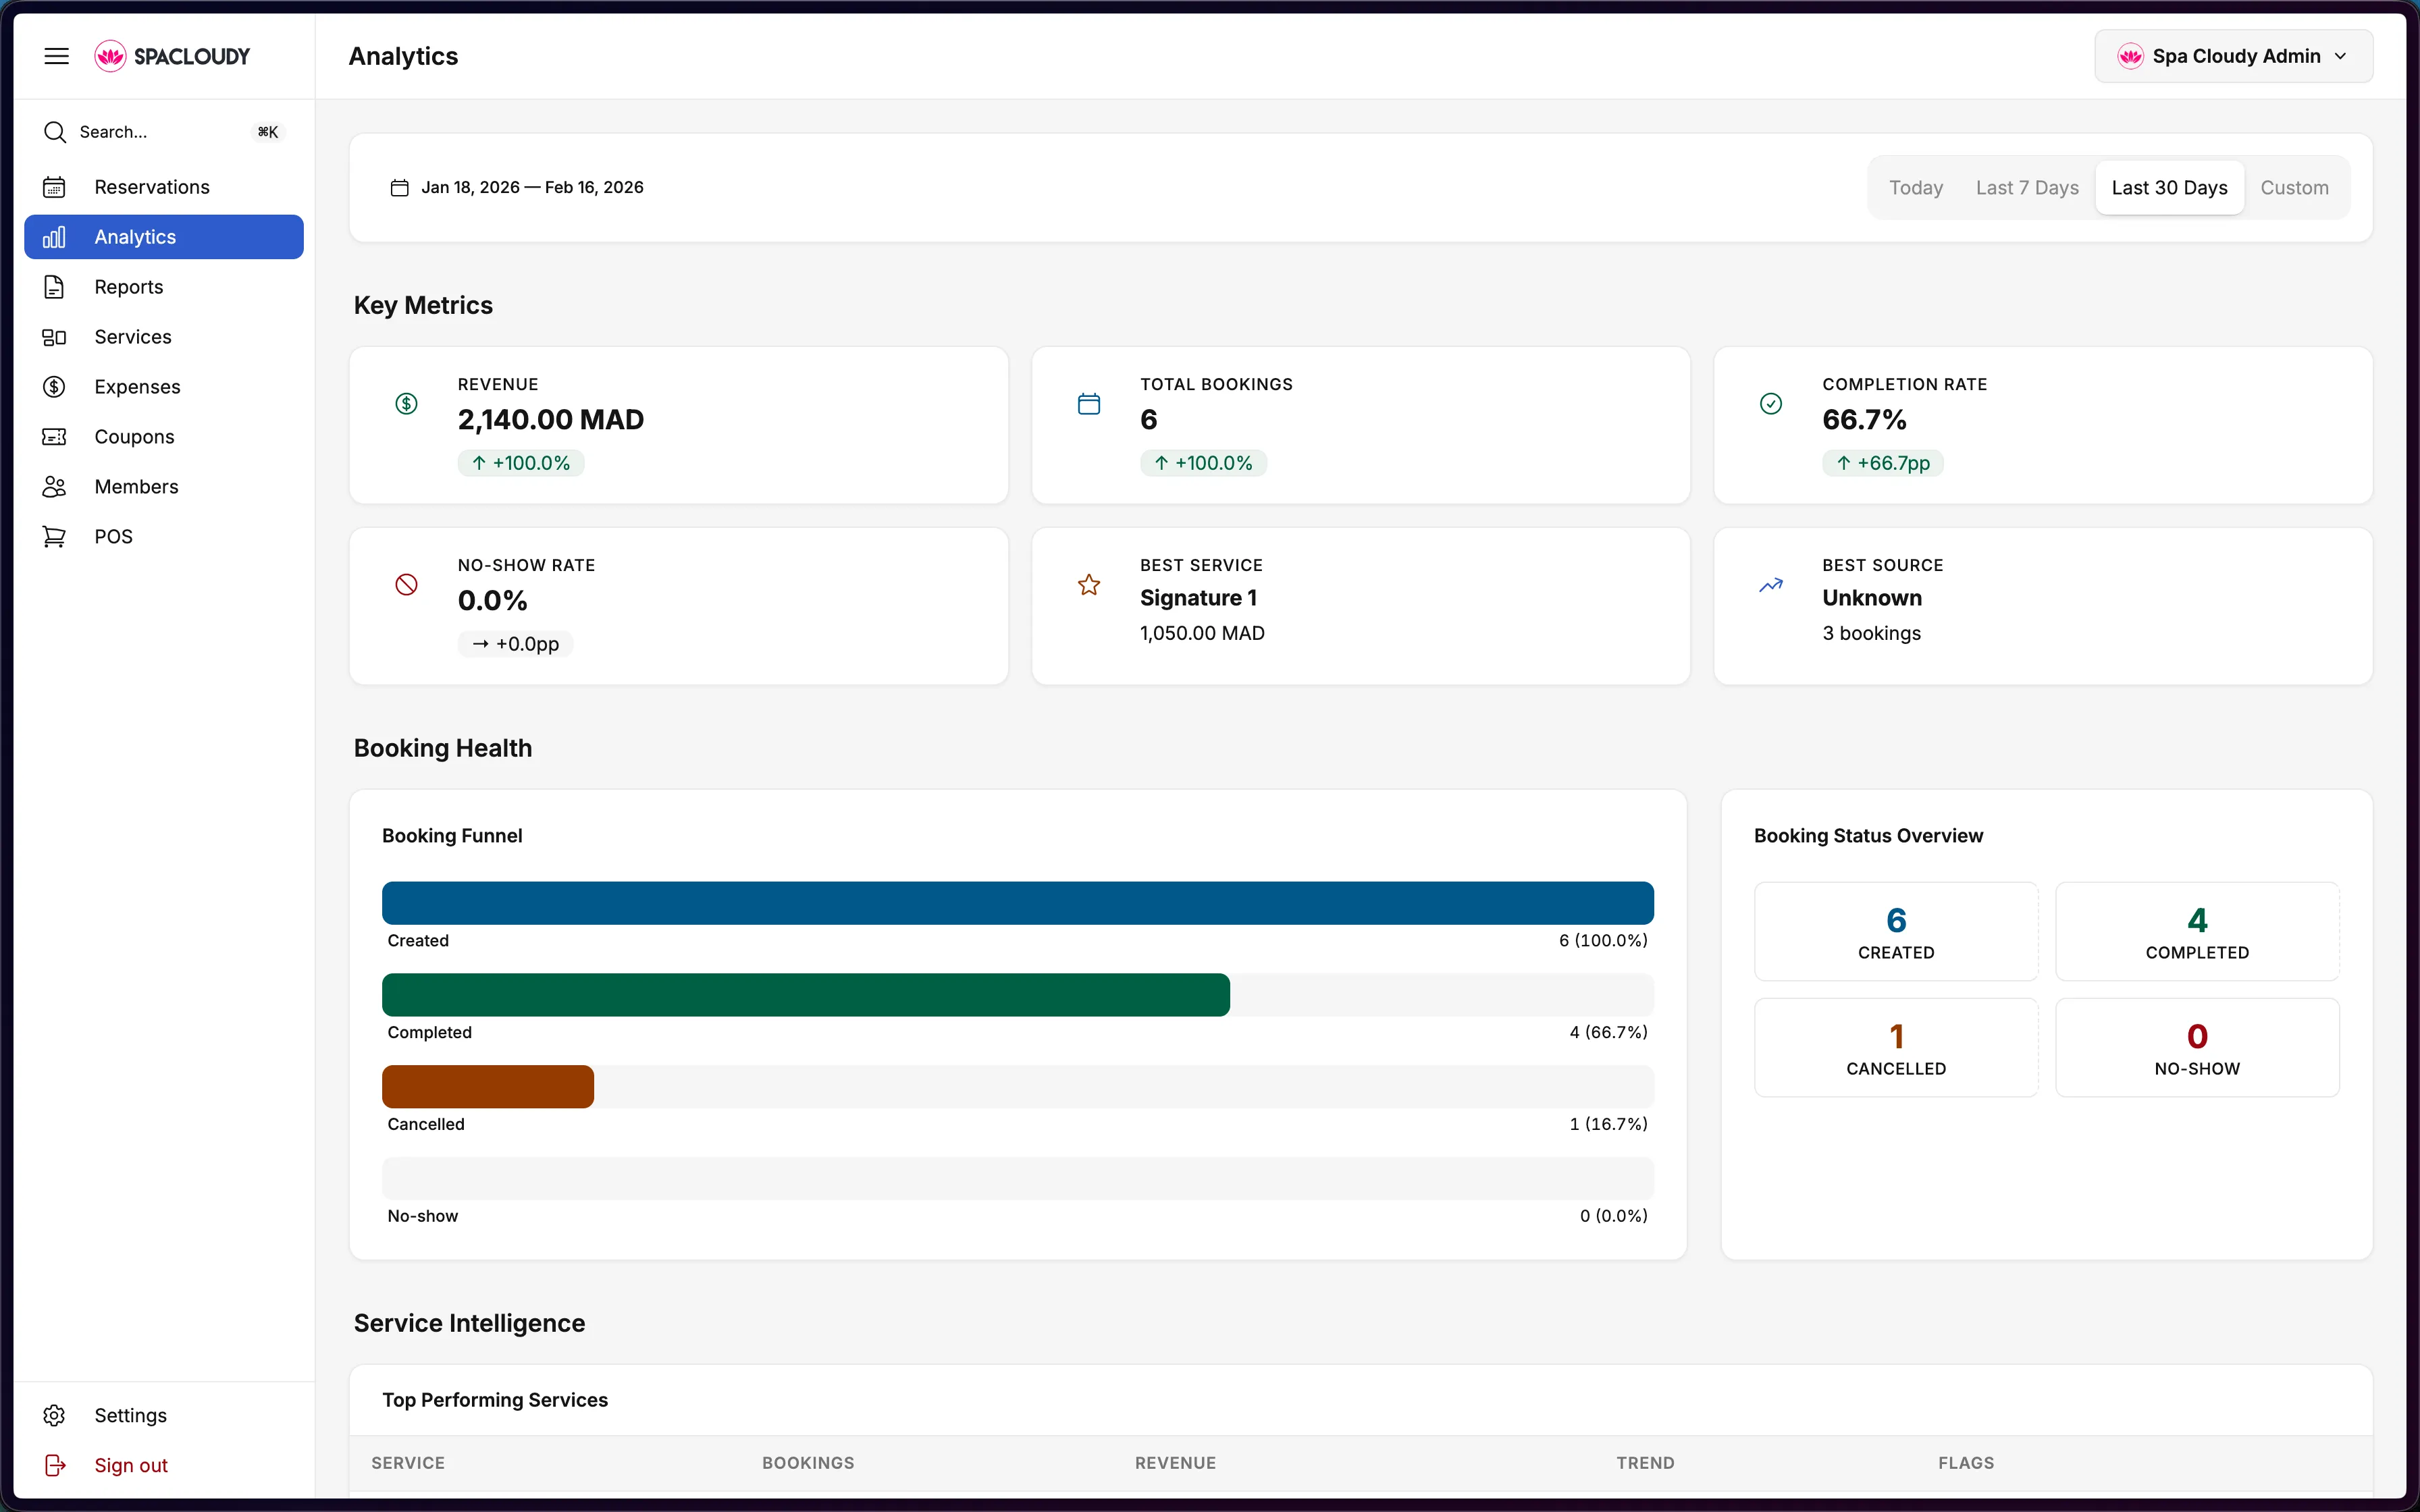The image size is (2420, 1512).
Task: Click the Reports document icon
Action: click(55, 287)
